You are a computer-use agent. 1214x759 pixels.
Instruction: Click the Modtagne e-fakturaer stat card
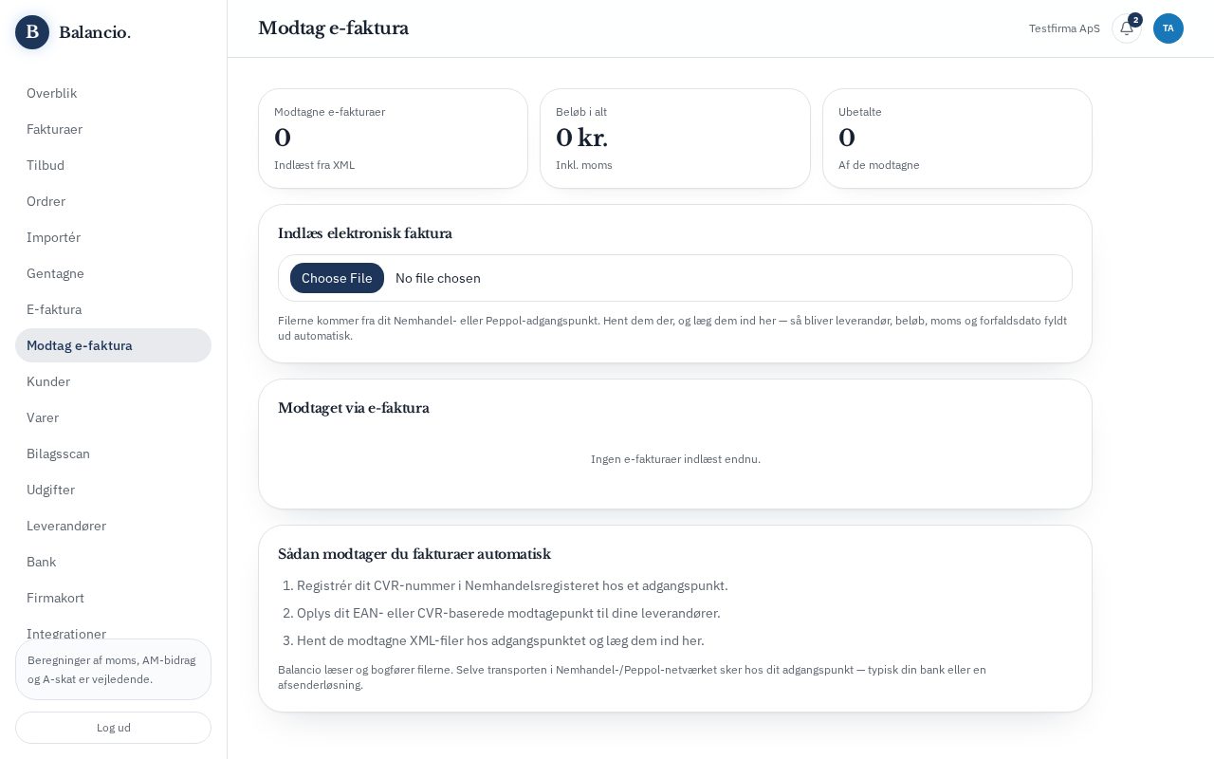point(393,139)
